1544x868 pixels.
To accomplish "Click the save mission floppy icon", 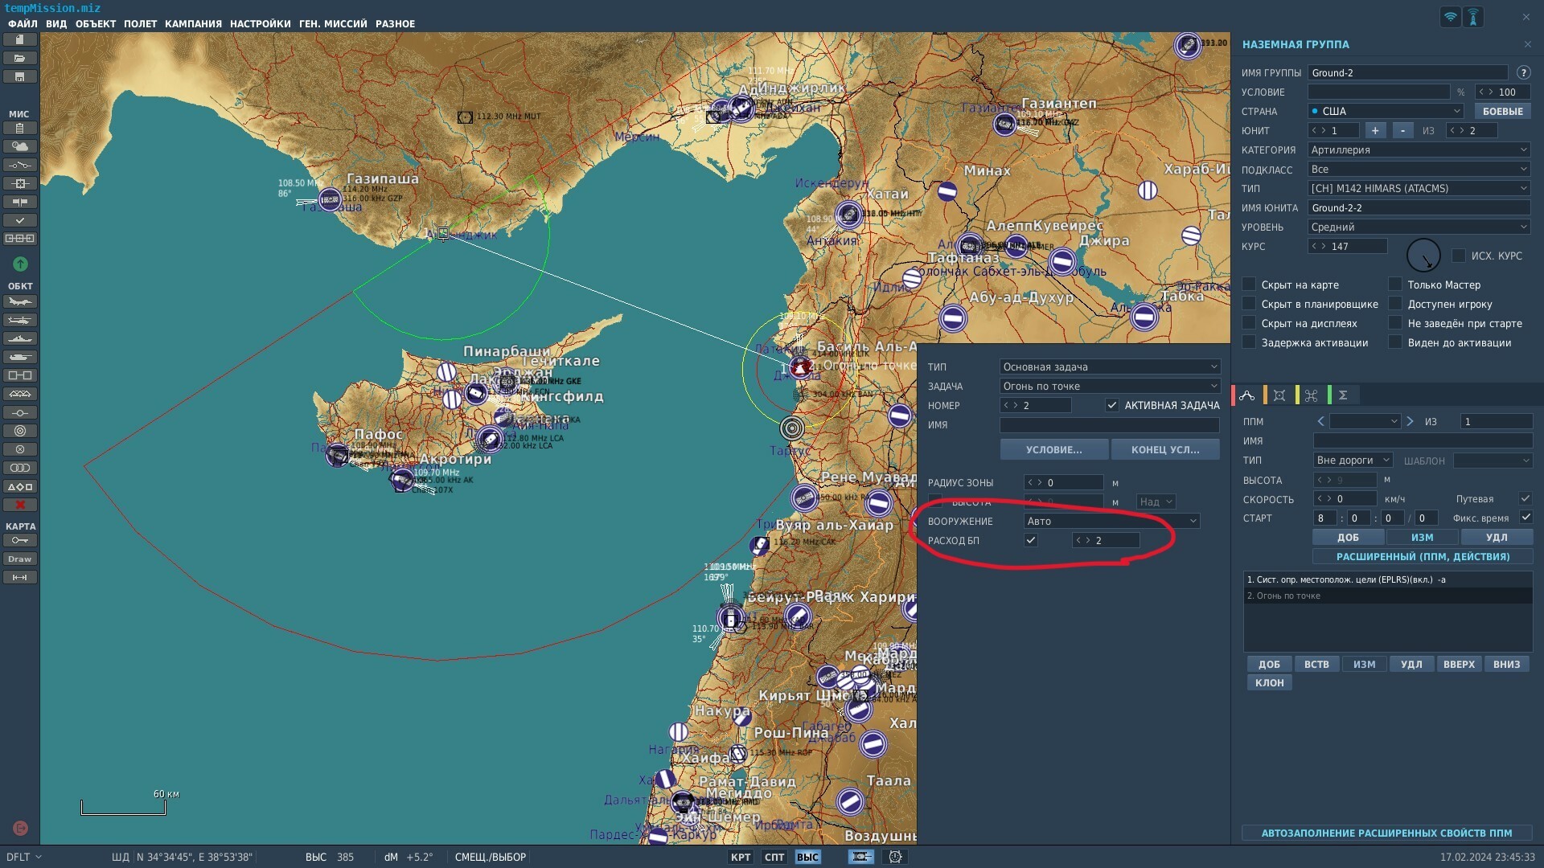I will click(20, 77).
